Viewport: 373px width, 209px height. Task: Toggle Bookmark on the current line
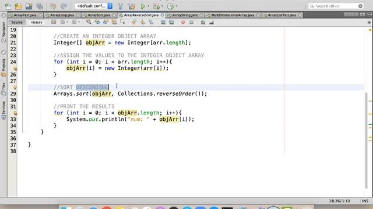(151, 22)
